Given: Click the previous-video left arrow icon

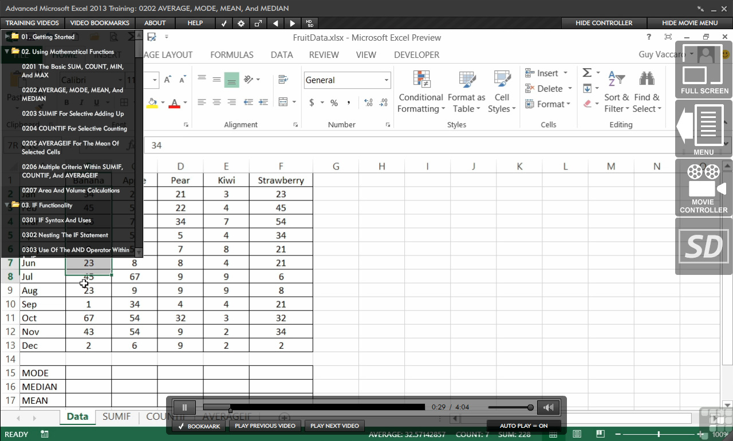Looking at the screenshot, I should coord(275,23).
